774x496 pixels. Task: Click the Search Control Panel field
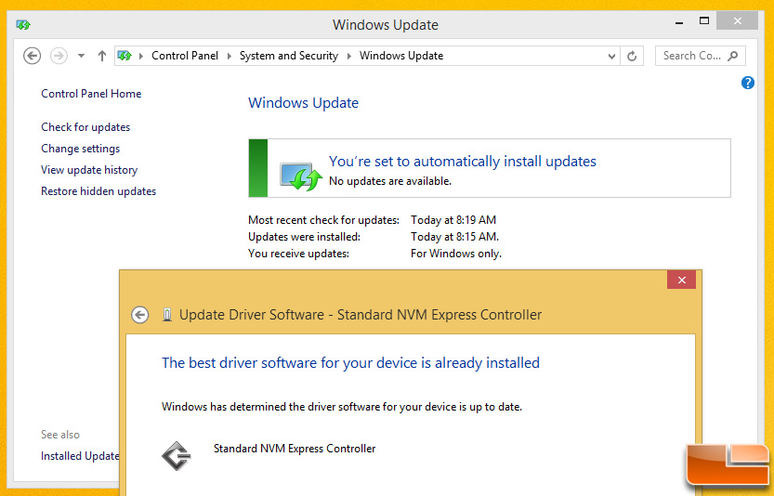(x=691, y=56)
